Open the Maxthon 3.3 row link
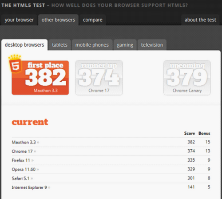Screen dimensions: 222x199 (x=24, y=142)
